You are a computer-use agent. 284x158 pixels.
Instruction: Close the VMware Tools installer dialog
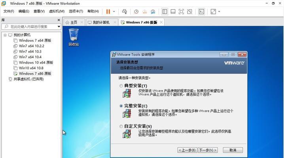(242, 55)
